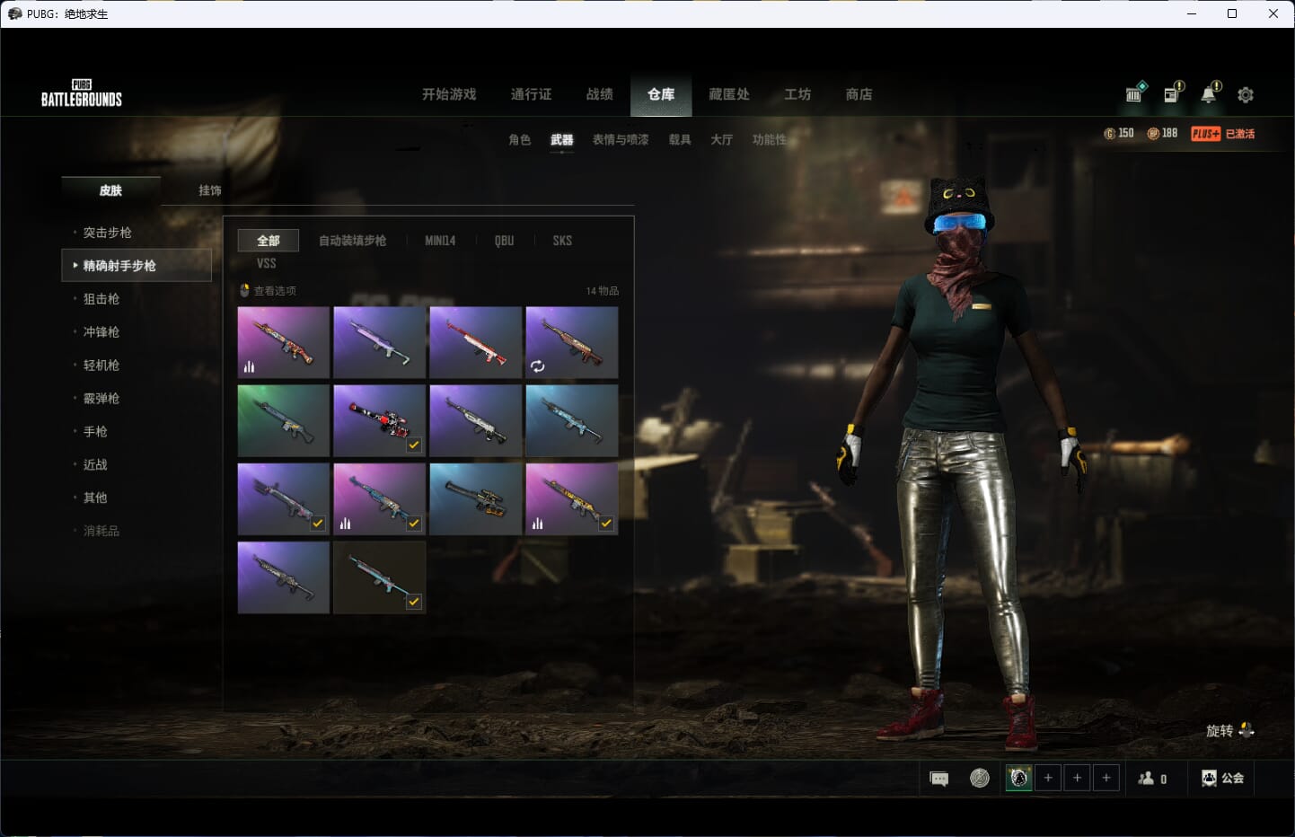Expand the 霰弹枪 category
The image size is (1295, 837).
click(101, 399)
